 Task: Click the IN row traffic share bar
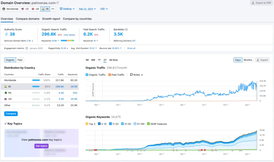(x=36, y=86)
